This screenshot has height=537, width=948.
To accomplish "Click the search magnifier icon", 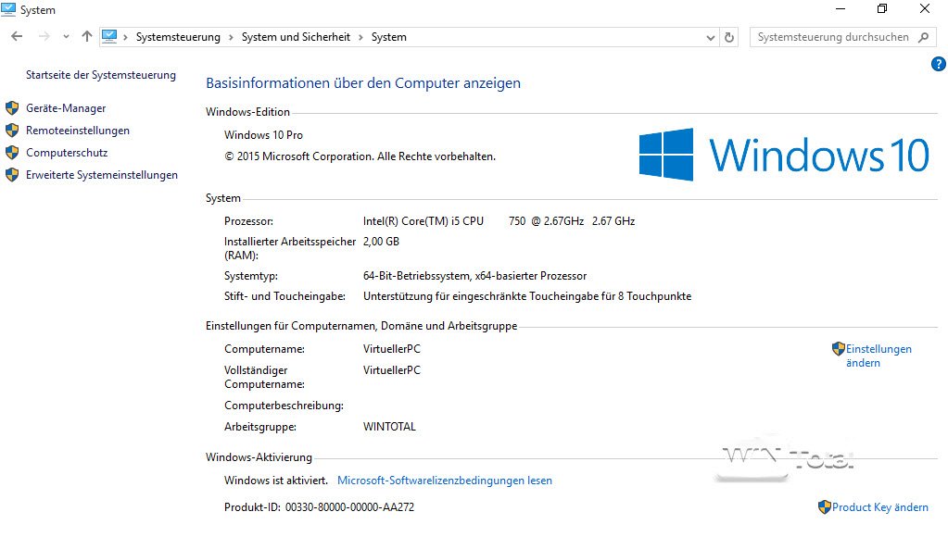I will pyautogui.click(x=923, y=37).
